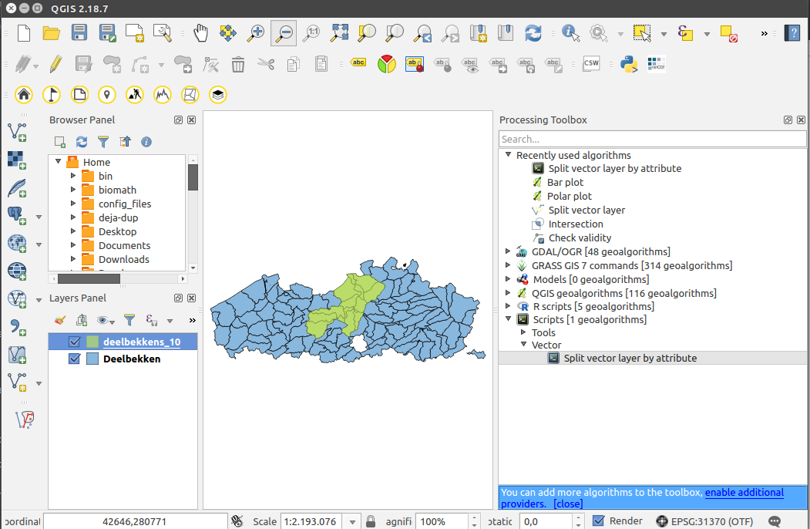810x529 pixels.
Task: Select Intersection algorithm
Action: click(576, 224)
